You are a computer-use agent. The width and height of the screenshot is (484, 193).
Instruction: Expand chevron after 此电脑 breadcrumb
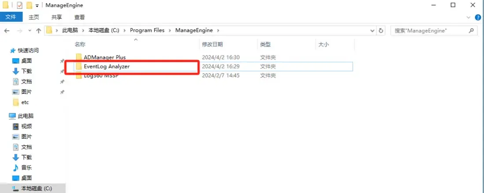tap(83, 30)
